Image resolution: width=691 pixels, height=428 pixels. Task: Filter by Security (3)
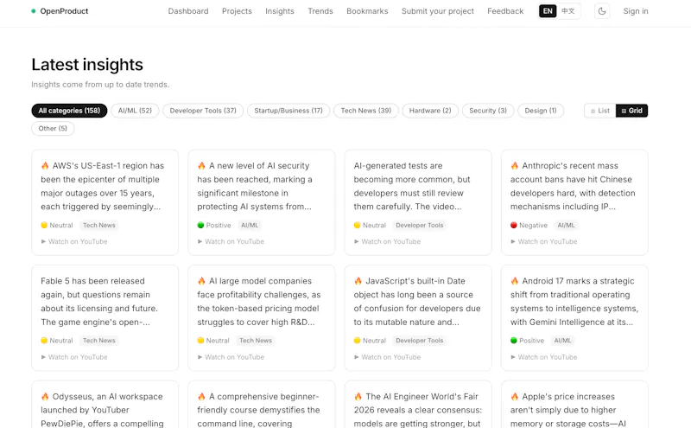coord(488,111)
